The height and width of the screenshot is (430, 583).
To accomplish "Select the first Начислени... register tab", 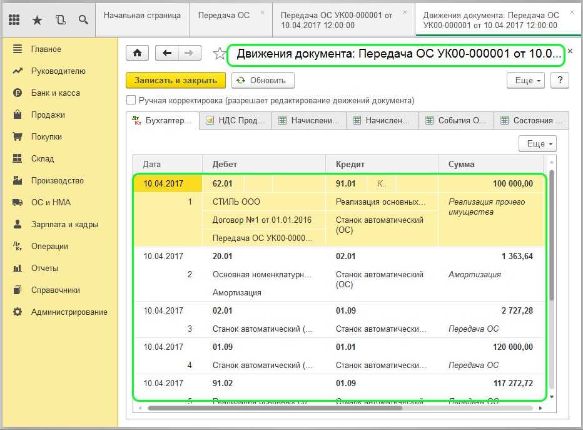I will coord(309,121).
